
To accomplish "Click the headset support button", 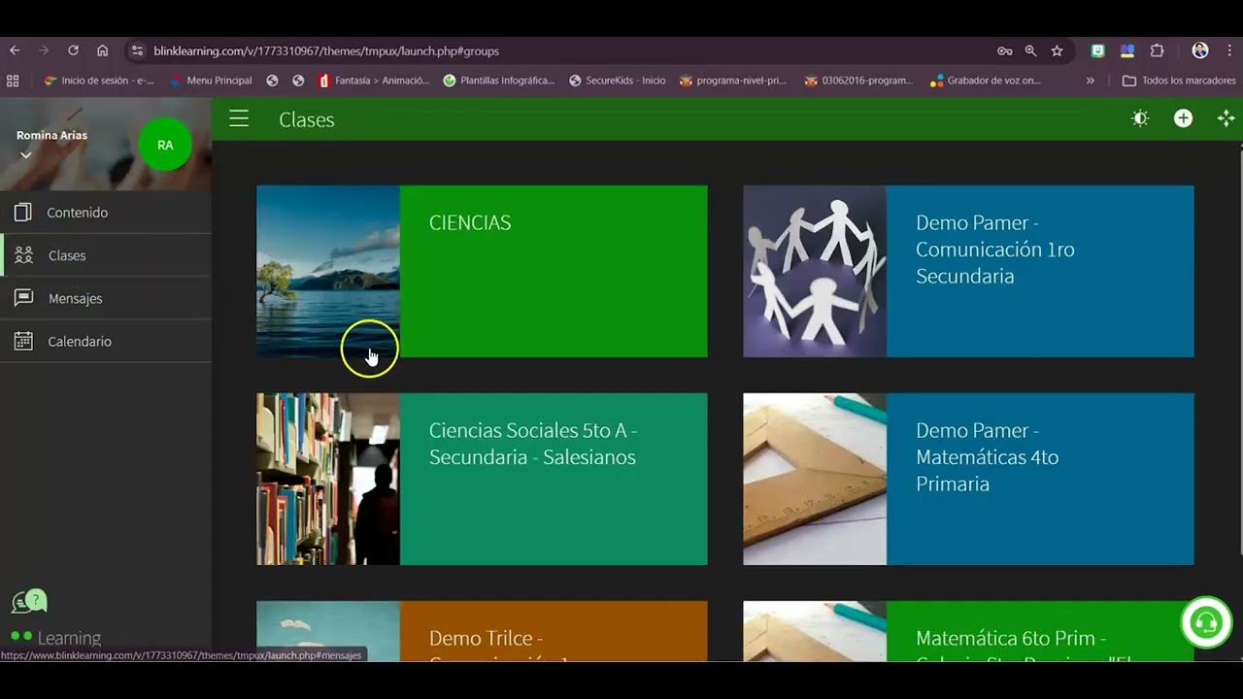I will point(1206,622).
